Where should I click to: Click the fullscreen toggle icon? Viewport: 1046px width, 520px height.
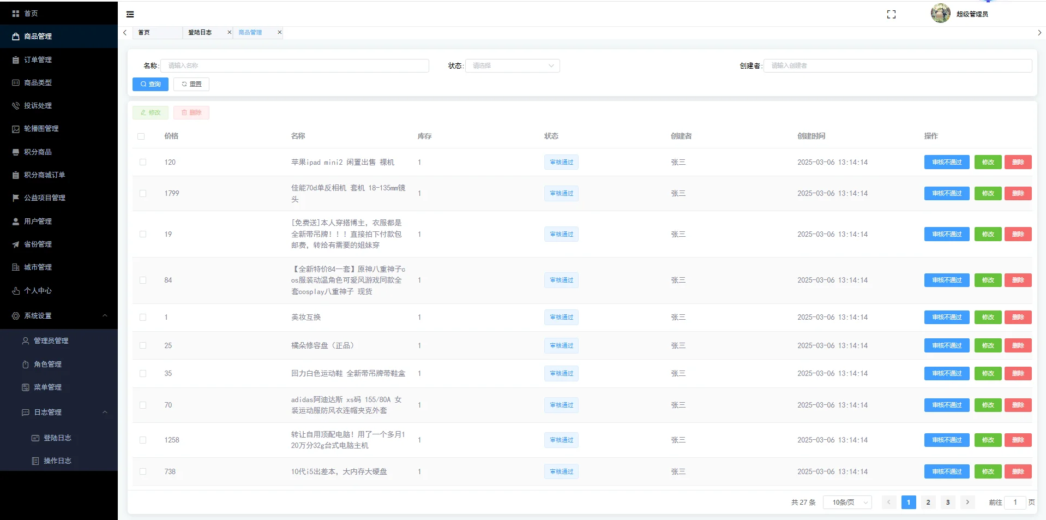click(891, 14)
